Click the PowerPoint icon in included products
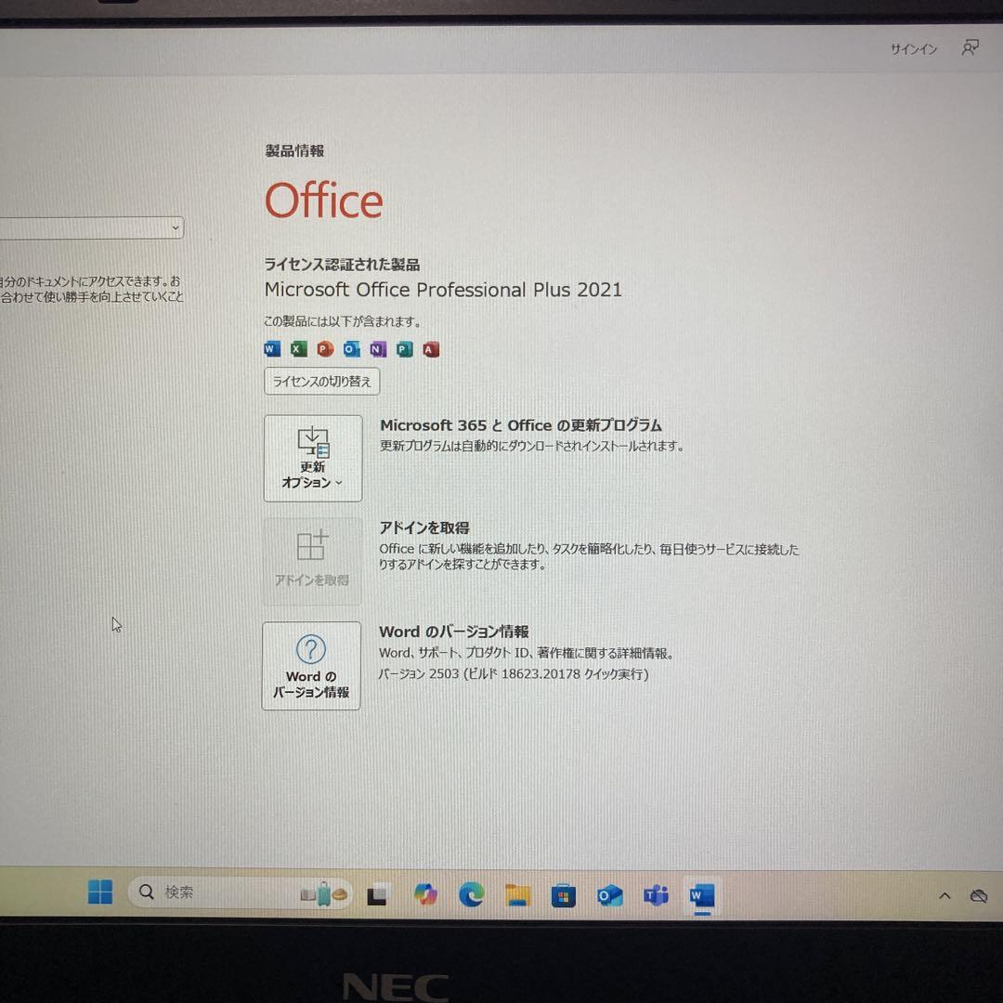The width and height of the screenshot is (1003, 1003). tap(325, 348)
